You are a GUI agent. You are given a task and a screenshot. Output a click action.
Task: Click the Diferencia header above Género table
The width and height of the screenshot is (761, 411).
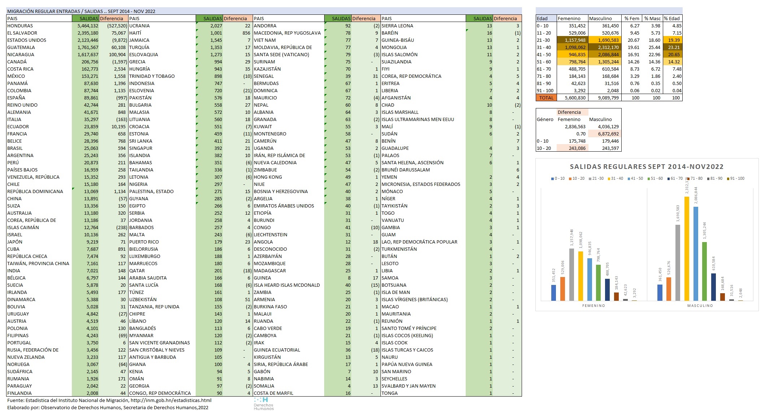(x=572, y=112)
